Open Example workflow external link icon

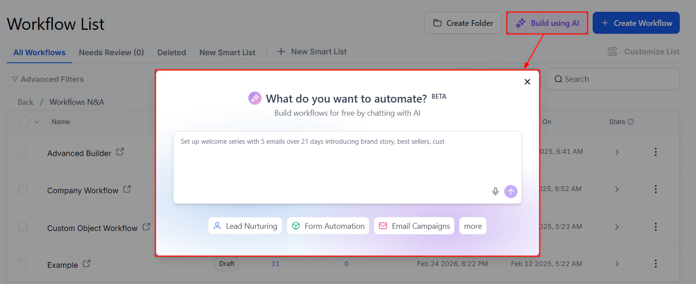[x=87, y=264]
